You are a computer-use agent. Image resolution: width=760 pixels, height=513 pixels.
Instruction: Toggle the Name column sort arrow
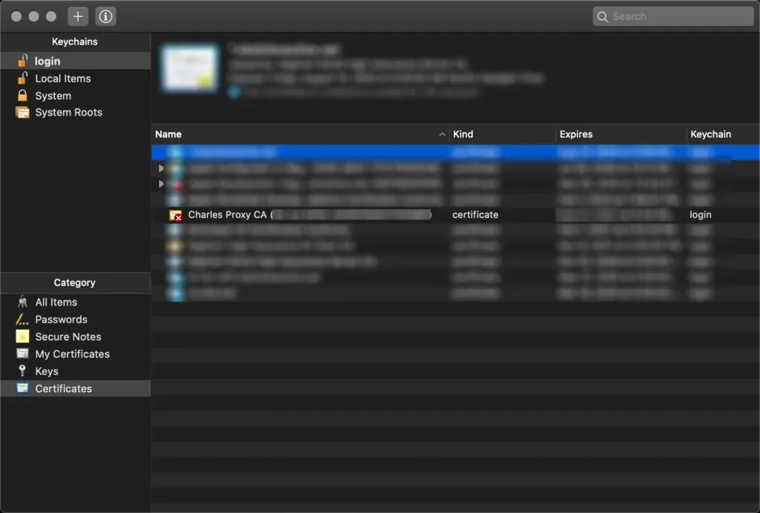point(442,134)
